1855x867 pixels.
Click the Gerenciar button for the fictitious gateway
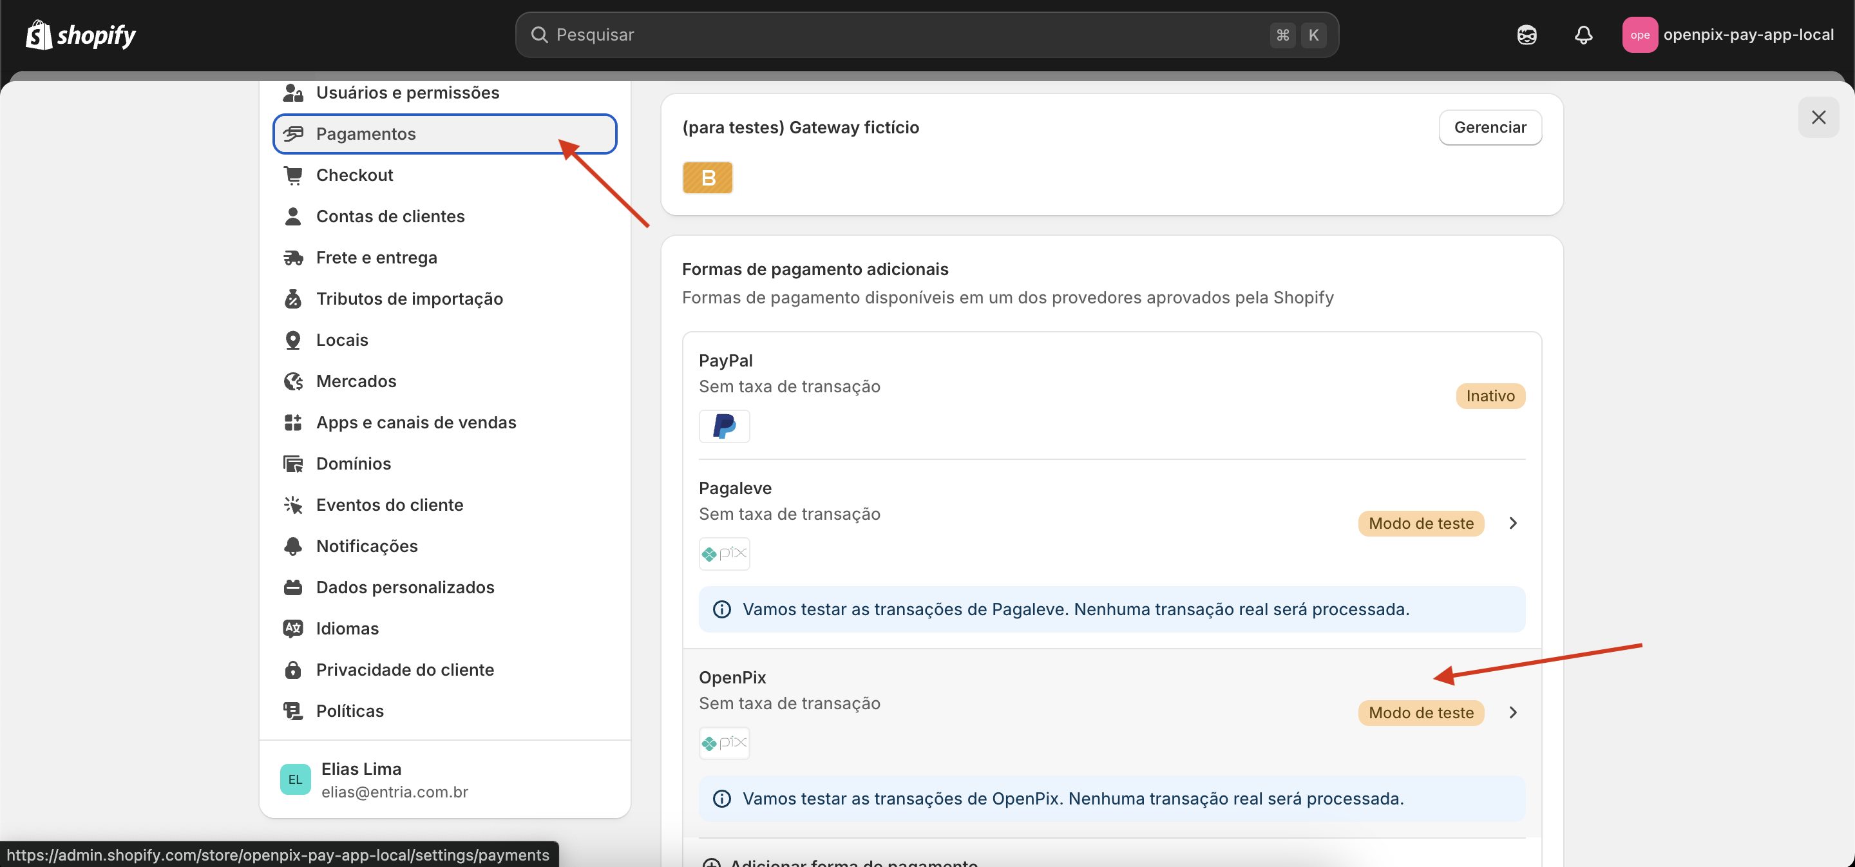pyautogui.click(x=1490, y=127)
